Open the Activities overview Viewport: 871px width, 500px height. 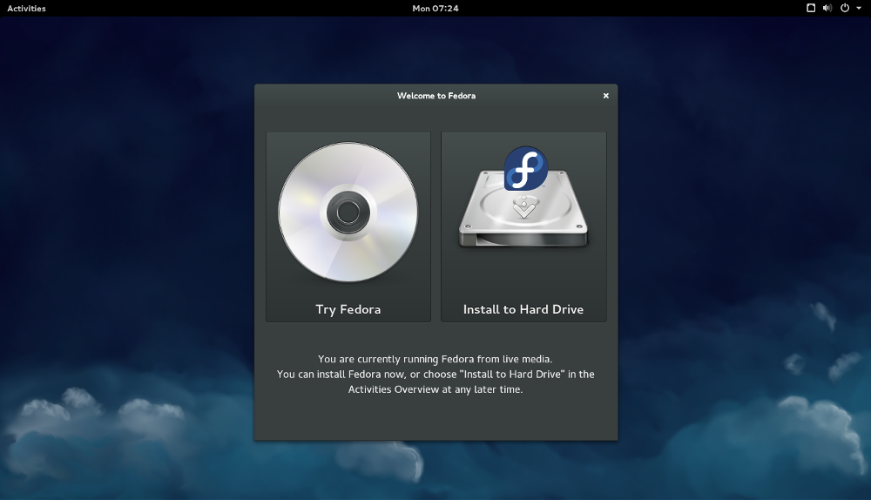coord(26,8)
